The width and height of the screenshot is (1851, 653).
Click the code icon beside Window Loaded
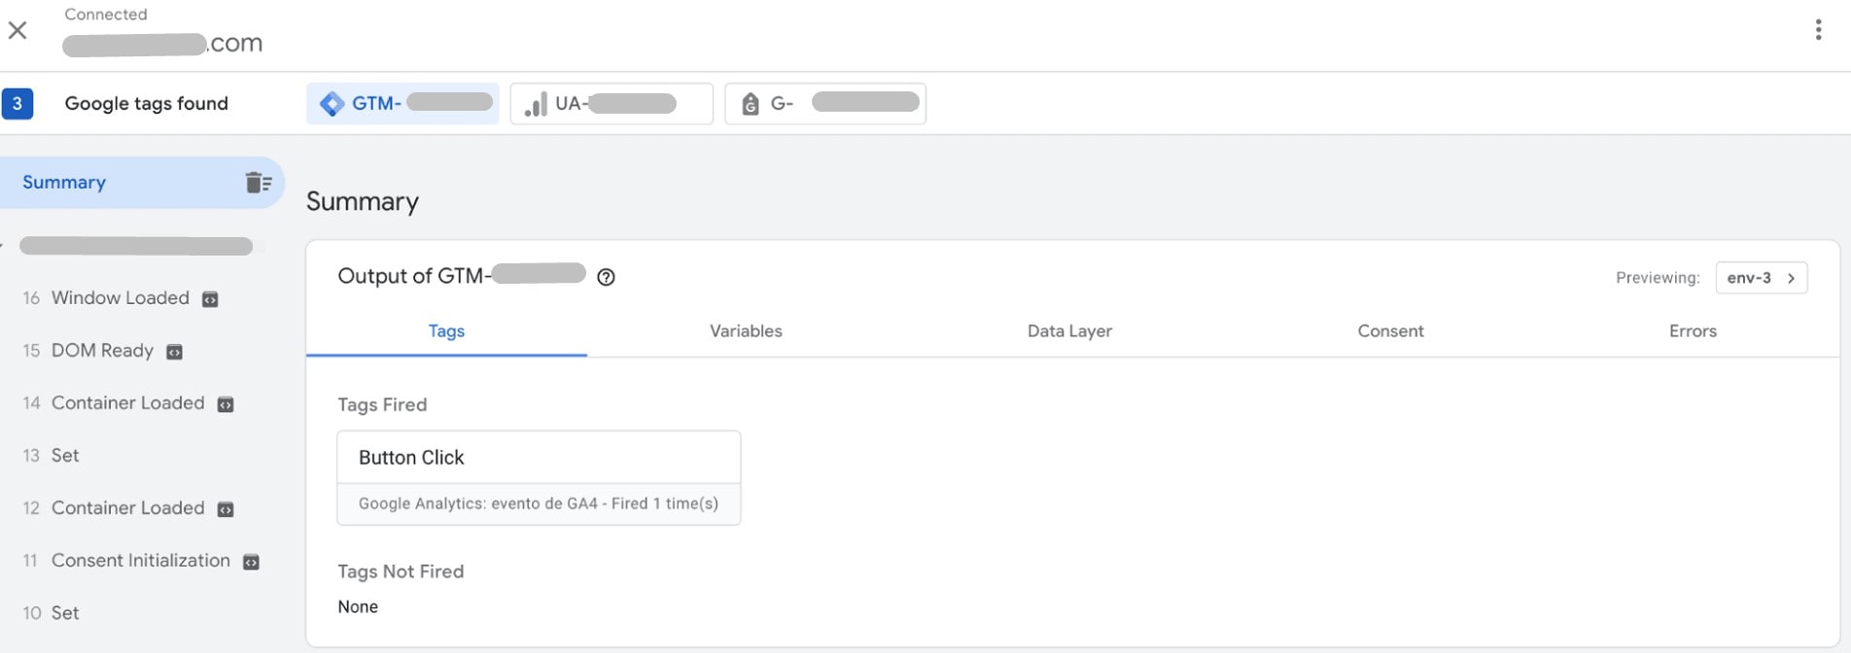coord(210,299)
